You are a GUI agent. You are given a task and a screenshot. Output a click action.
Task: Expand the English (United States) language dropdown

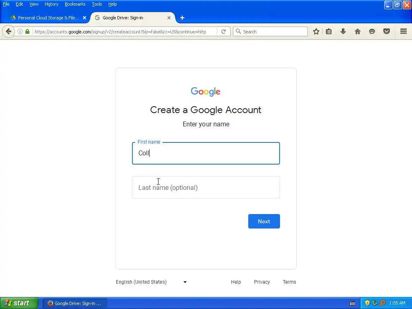[x=151, y=282]
